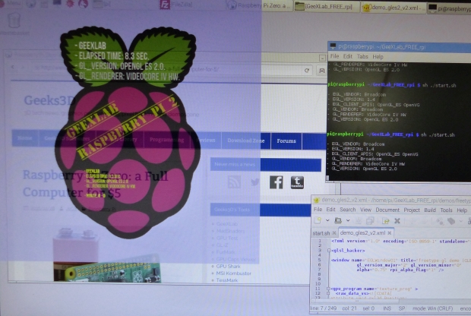Click the greyed Save icon in Geany toolbar
Image resolution: width=471 pixels, height=316 pixels.
tap(359, 221)
